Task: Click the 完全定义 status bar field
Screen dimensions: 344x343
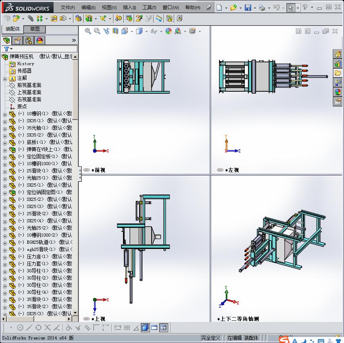Action: [x=211, y=338]
